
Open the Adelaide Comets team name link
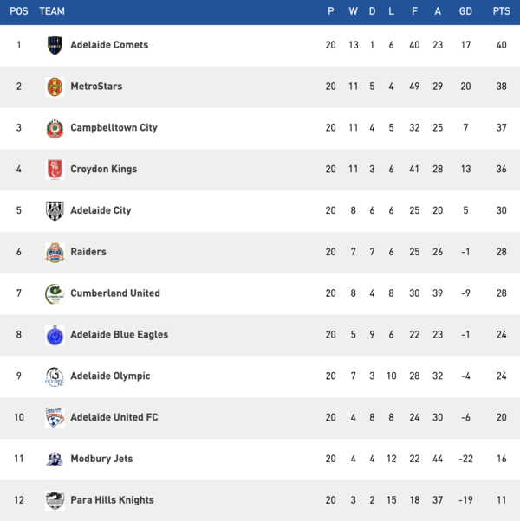tap(109, 45)
